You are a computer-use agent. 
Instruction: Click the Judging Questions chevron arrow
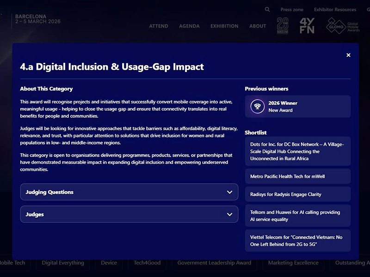[229, 192]
